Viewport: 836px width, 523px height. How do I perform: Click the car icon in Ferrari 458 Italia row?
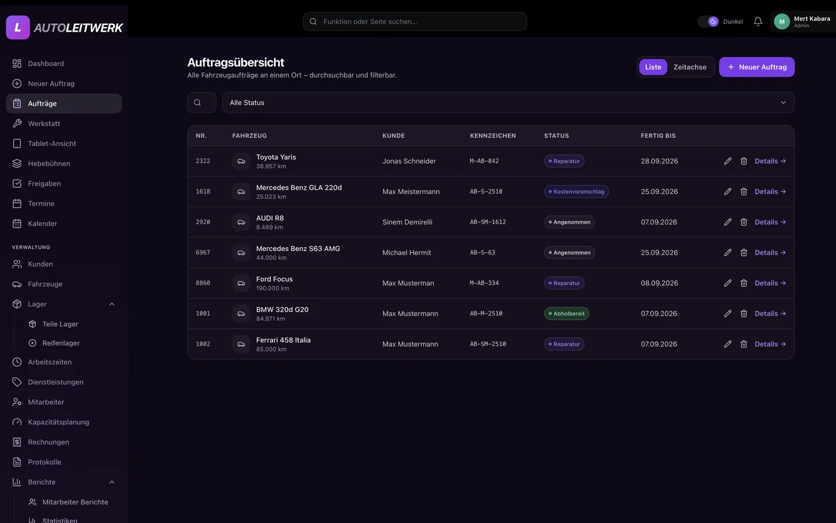click(x=241, y=344)
